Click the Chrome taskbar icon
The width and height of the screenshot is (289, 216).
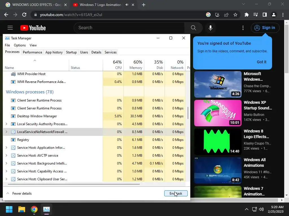[x=34, y=209]
